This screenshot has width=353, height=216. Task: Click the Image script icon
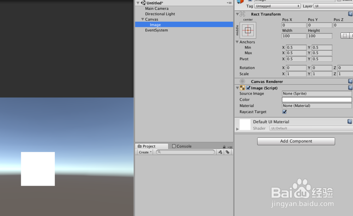tap(242, 88)
